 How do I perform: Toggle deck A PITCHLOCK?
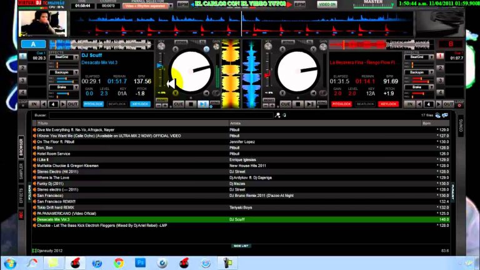93,104
